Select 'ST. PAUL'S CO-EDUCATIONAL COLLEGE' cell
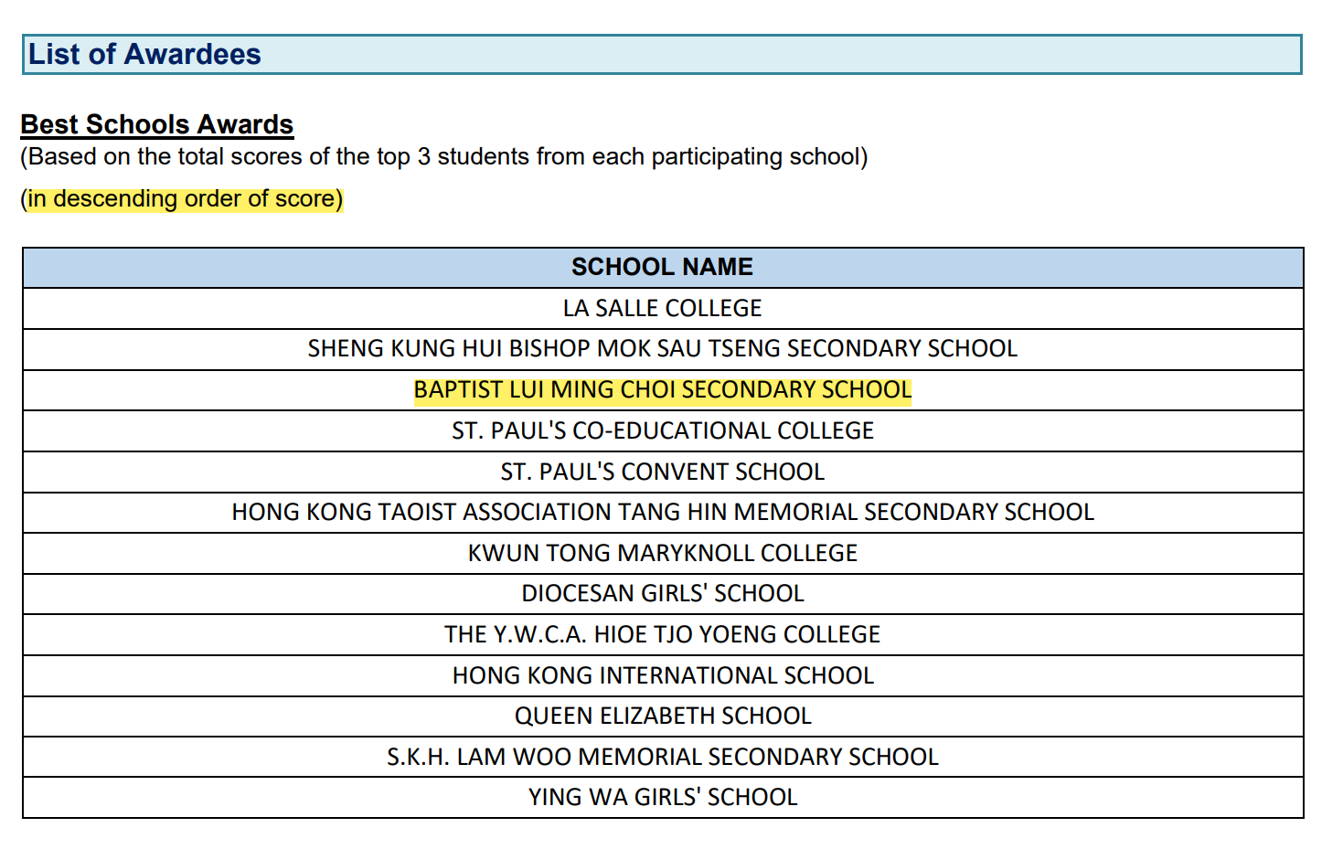Screen dimensions: 1343x849 (663, 430)
